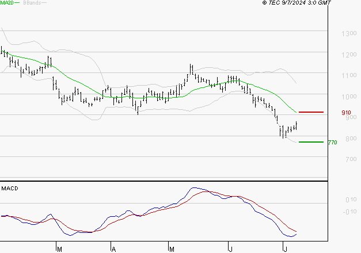
Task: Click the TEC 9/7/2024 copyright text
Action: coord(297,3)
